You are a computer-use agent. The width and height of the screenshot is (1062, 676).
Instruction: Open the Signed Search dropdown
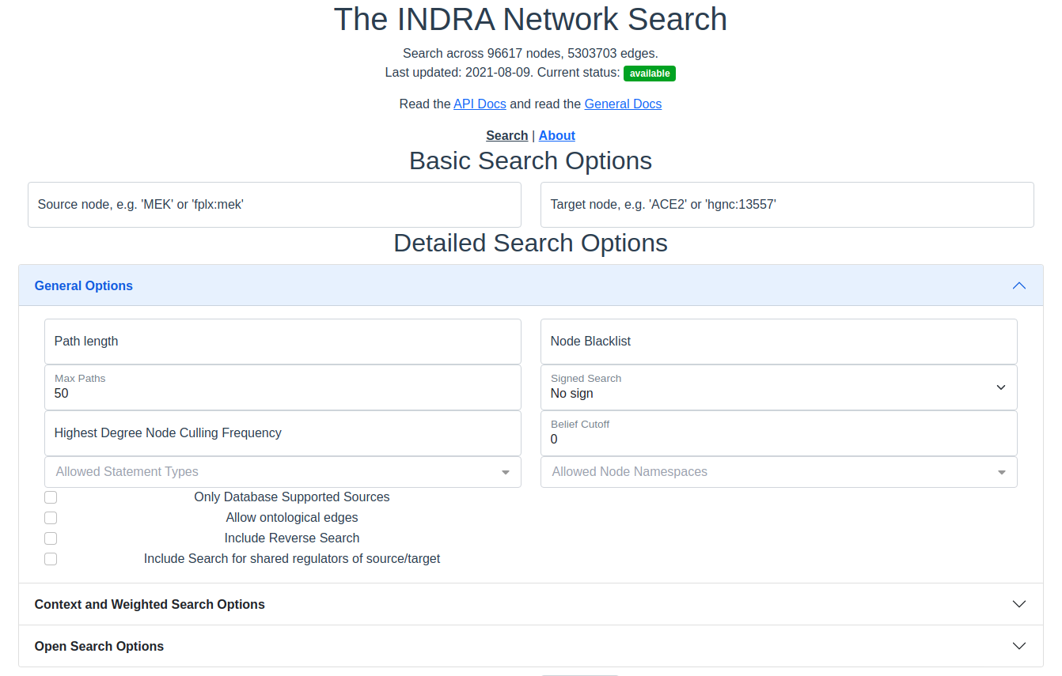(779, 387)
